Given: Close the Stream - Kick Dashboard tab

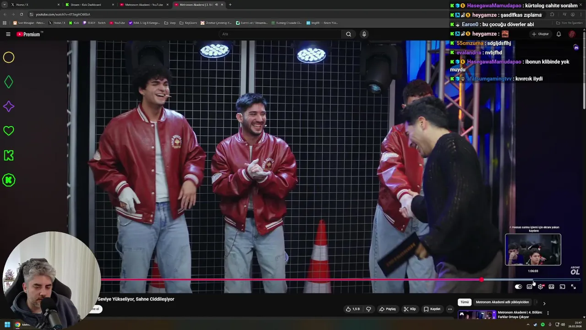Looking at the screenshot, I should [113, 5].
